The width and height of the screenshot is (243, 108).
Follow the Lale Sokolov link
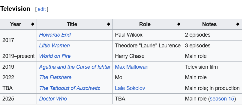pos(130,88)
